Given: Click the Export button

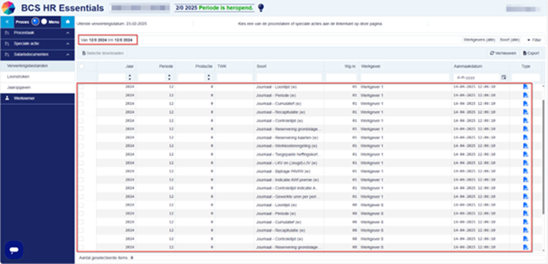Looking at the screenshot, I should [531, 53].
